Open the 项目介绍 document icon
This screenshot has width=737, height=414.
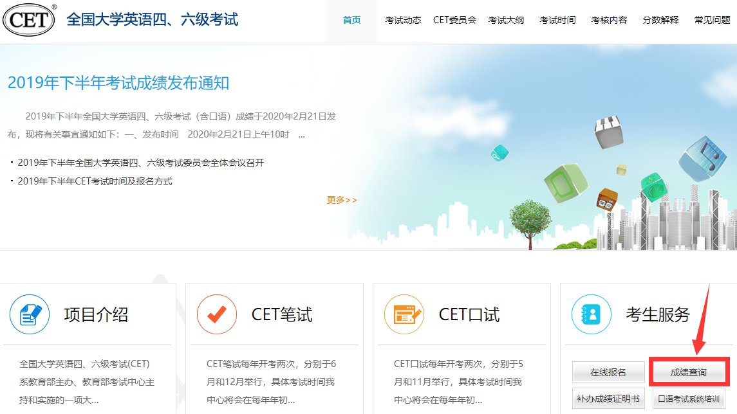pyautogui.click(x=30, y=314)
